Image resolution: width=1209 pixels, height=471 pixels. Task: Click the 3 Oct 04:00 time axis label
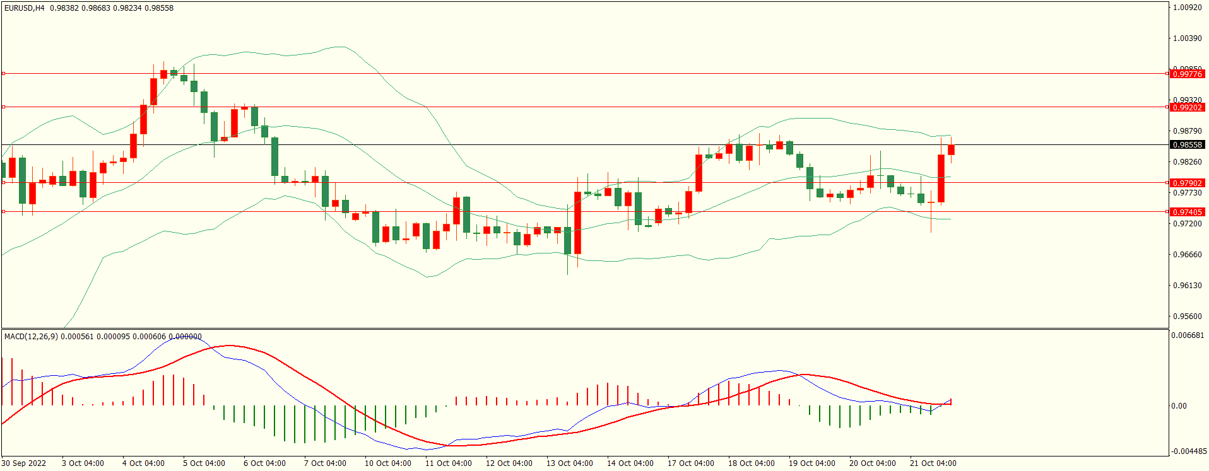coord(83,463)
